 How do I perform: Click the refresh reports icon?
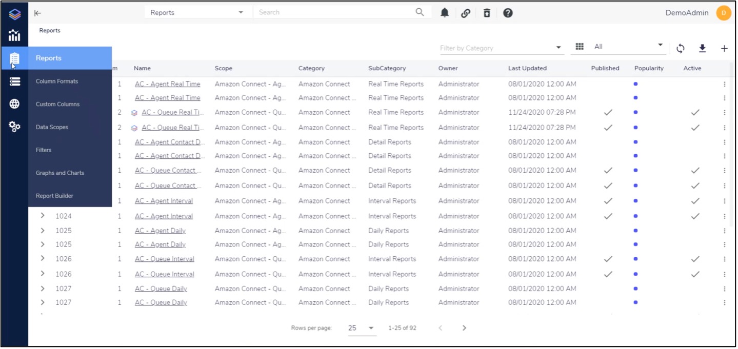pyautogui.click(x=681, y=48)
